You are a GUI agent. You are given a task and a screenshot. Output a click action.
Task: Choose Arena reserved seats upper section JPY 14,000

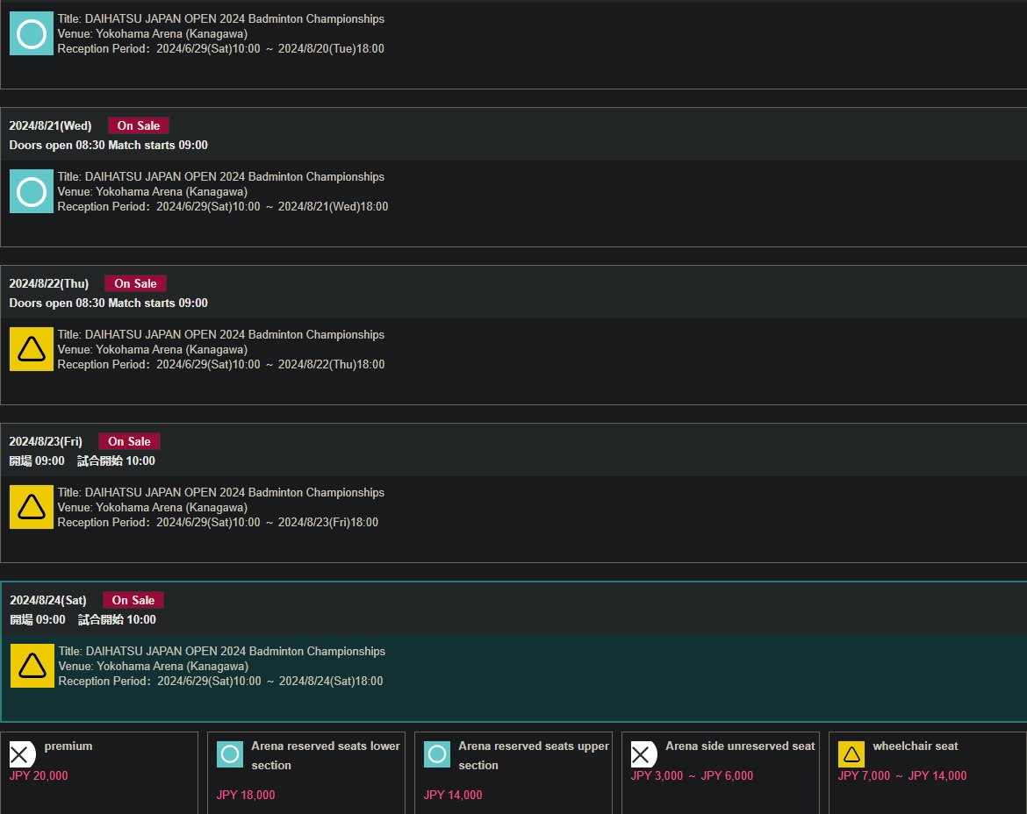[513, 773]
